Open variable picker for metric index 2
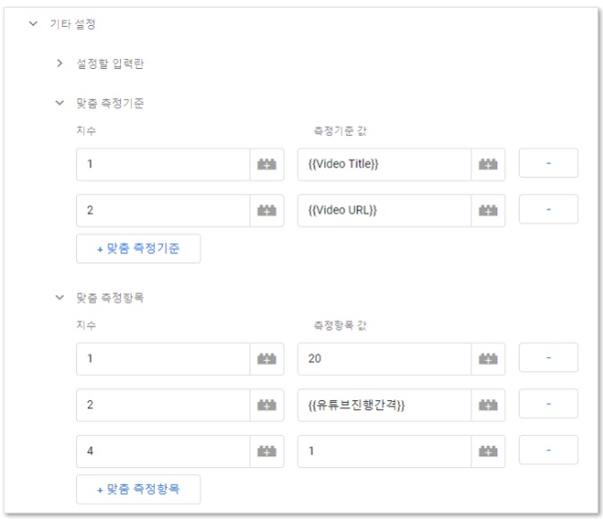 (267, 404)
